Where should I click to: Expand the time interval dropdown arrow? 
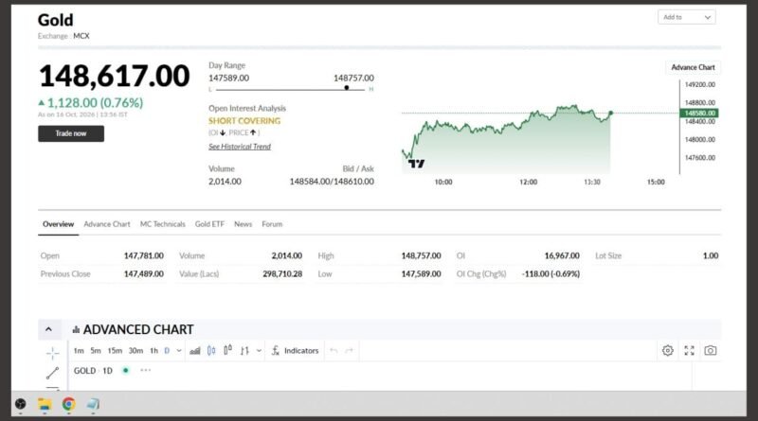[x=179, y=350]
